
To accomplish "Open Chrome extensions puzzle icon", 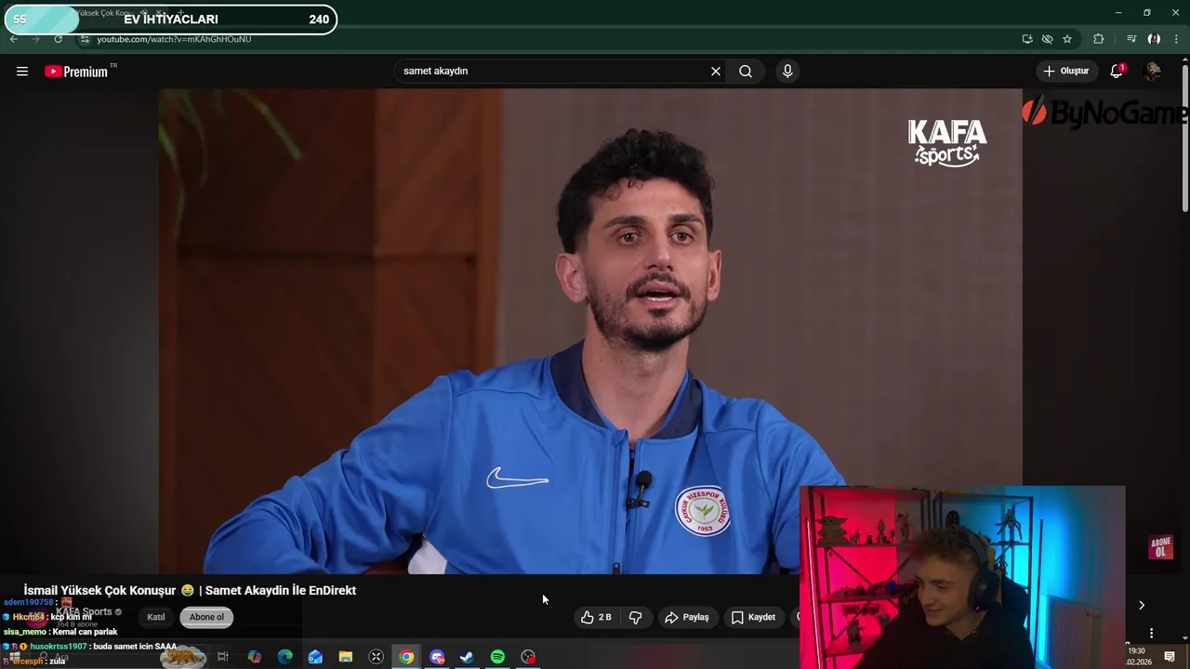I will pos(1099,39).
